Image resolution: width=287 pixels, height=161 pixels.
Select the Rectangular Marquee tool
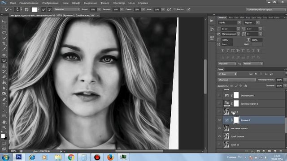pyautogui.click(x=4, y=27)
